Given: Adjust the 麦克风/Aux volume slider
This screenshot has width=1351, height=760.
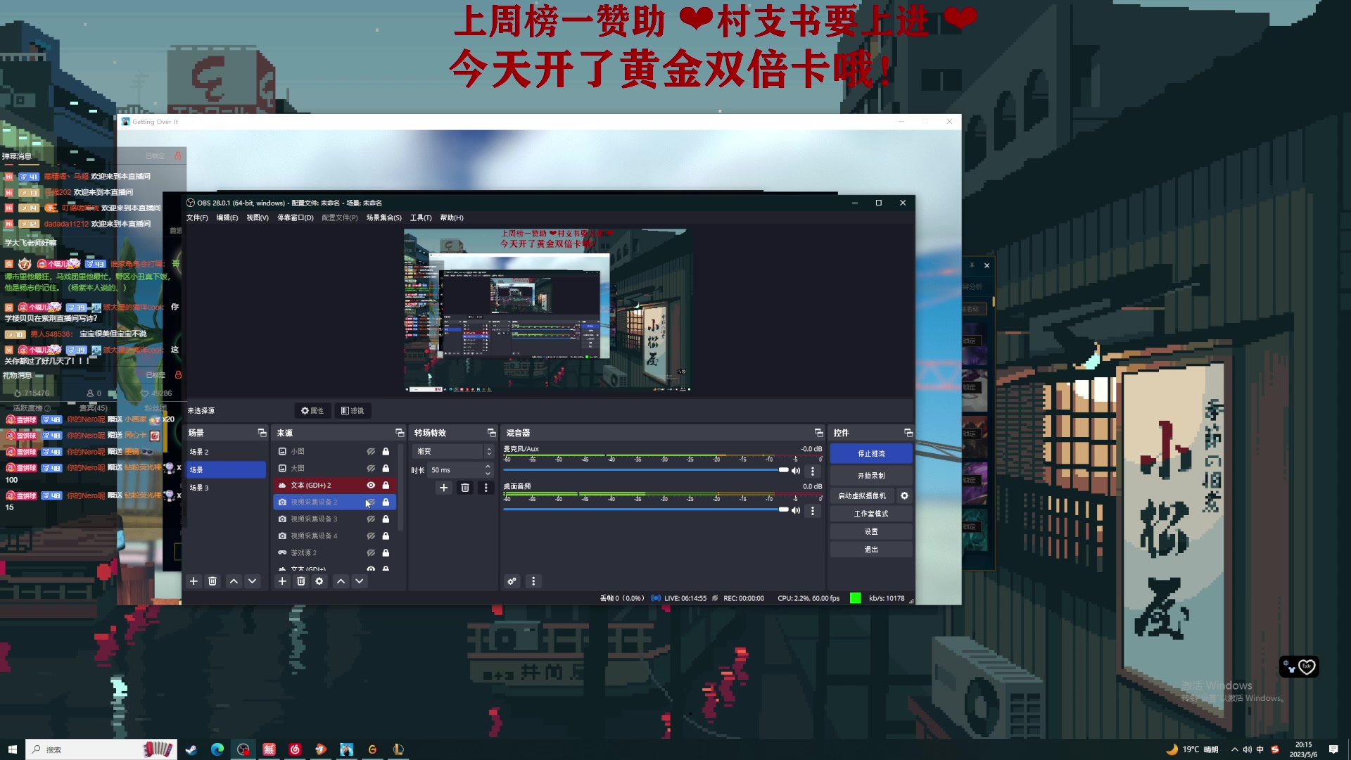Looking at the screenshot, I should [646, 470].
